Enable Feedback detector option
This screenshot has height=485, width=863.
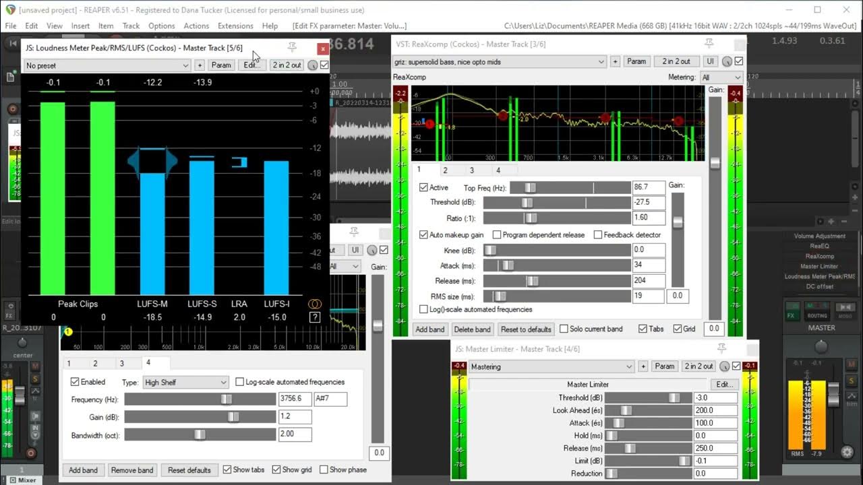coord(598,235)
